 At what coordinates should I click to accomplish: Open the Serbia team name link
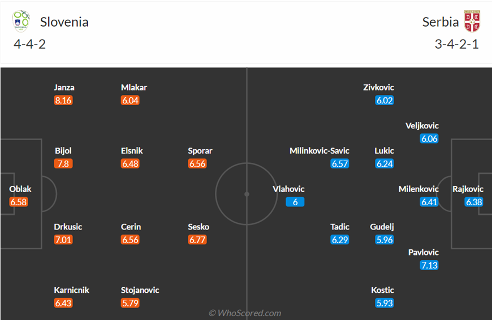440,22
